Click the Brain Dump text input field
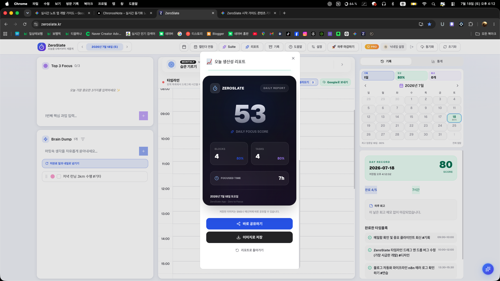The height and width of the screenshot is (281, 500). (90, 151)
